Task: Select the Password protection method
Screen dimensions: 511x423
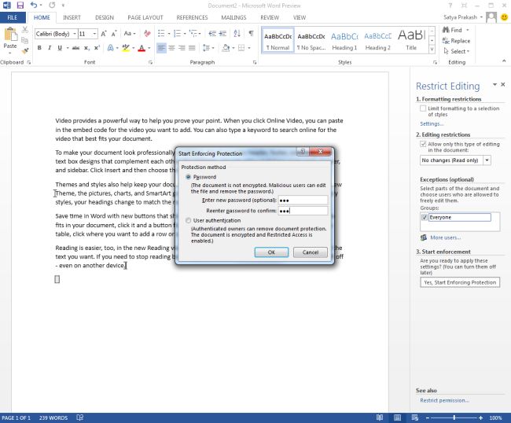Action: coord(188,177)
